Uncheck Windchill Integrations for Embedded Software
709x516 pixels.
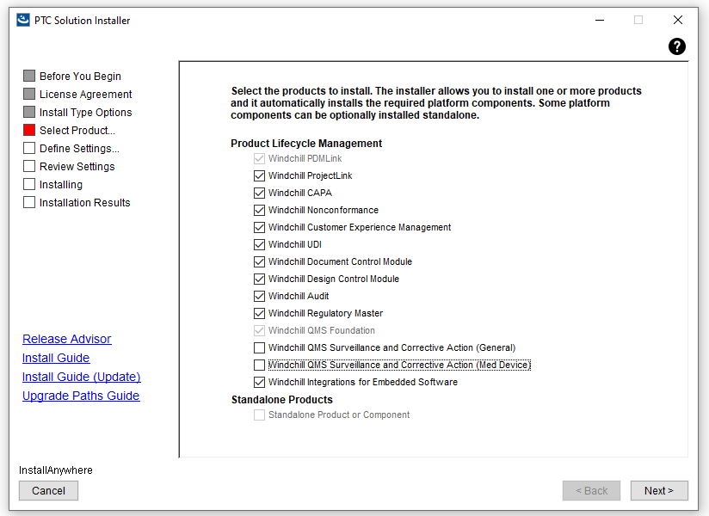point(260,383)
